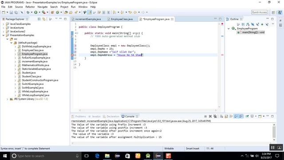
Task: Collapse the EmployeeProgram node in Outline
Action: click(x=229, y=28)
